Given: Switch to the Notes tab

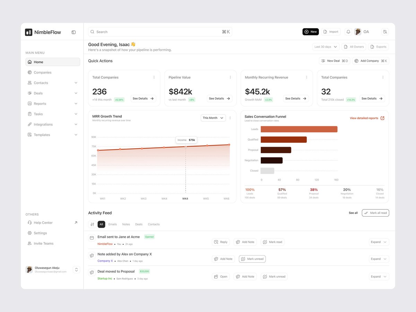Looking at the screenshot, I should [x=126, y=224].
